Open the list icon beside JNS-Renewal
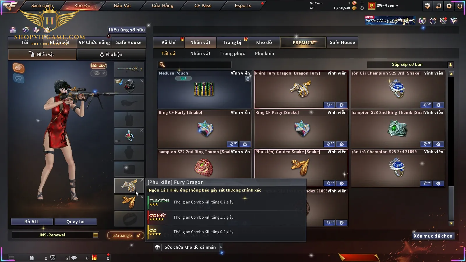The image size is (466, 262). tap(96, 235)
